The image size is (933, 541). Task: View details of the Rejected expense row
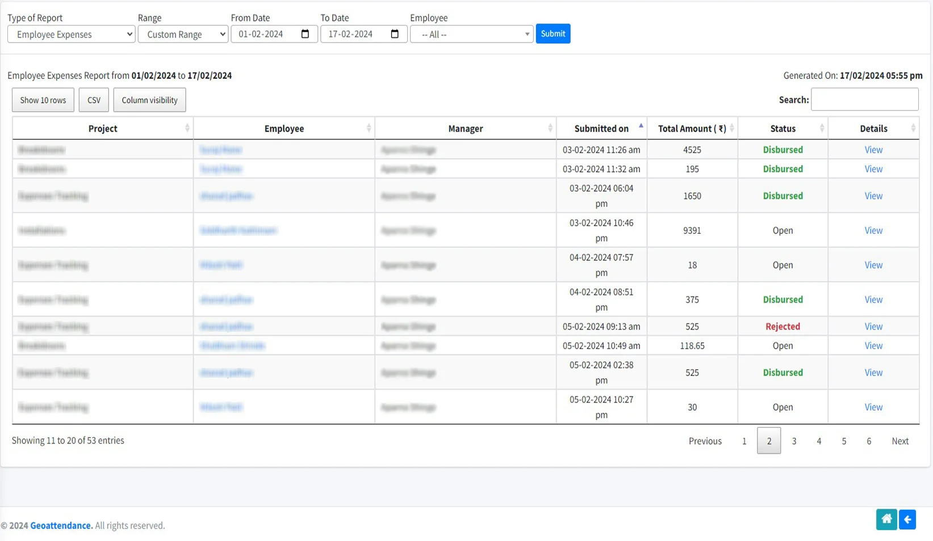(x=873, y=326)
